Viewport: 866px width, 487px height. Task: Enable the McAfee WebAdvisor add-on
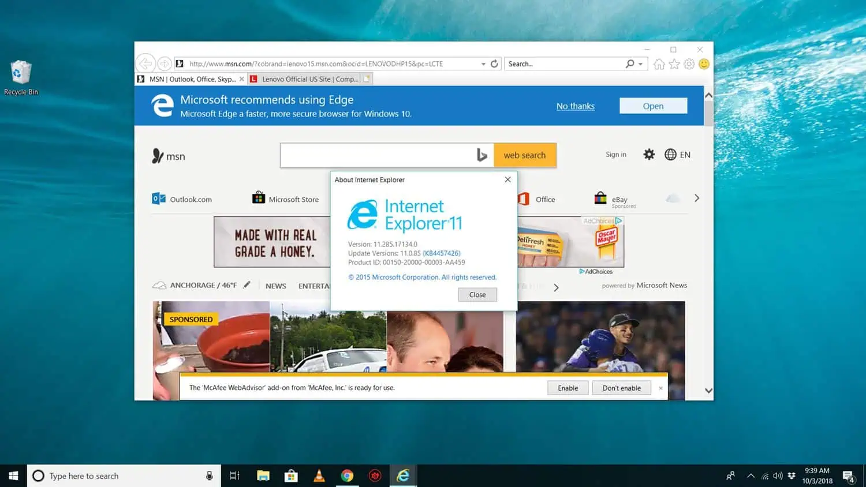(x=568, y=388)
